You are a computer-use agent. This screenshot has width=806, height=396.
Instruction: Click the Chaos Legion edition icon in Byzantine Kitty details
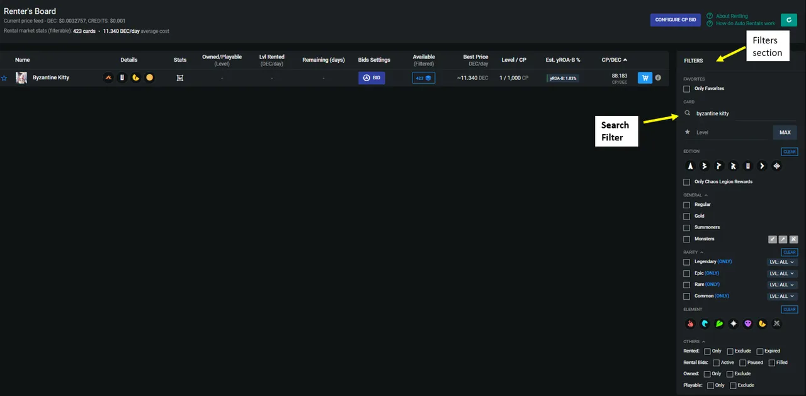109,77
